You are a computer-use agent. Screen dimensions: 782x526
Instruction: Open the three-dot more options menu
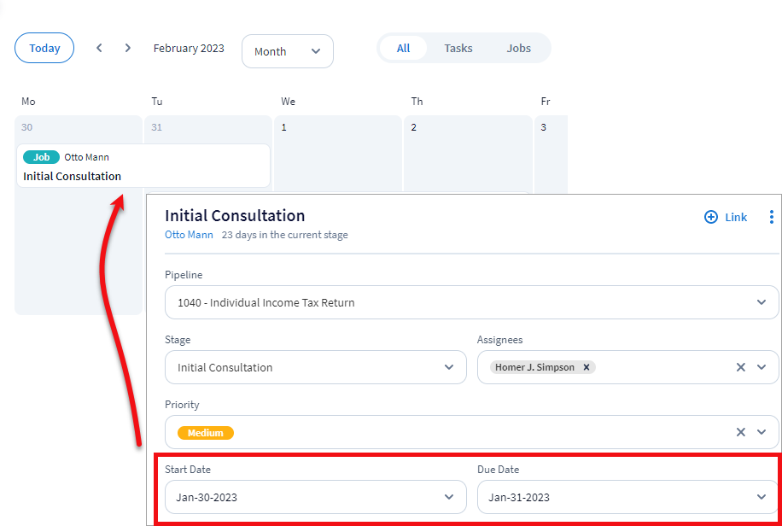[x=772, y=217]
